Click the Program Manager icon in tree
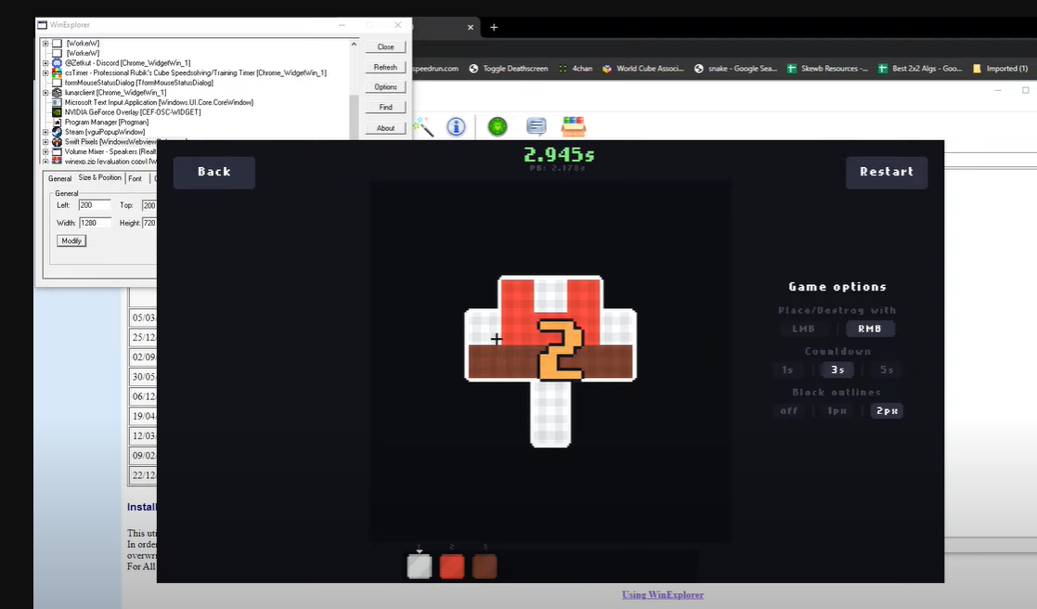This screenshot has height=609, width=1037. pos(57,123)
